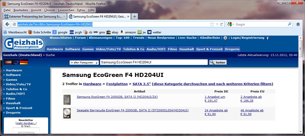Open the google bookmark
The width and height of the screenshot is (305, 136).
click(60, 32)
